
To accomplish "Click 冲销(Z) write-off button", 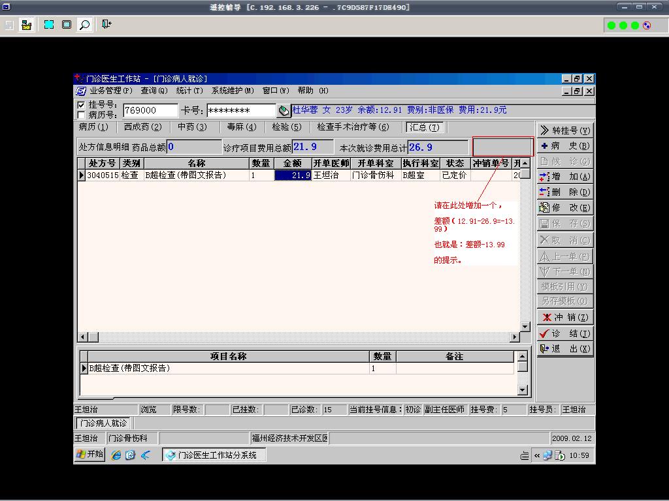I will 565,318.
